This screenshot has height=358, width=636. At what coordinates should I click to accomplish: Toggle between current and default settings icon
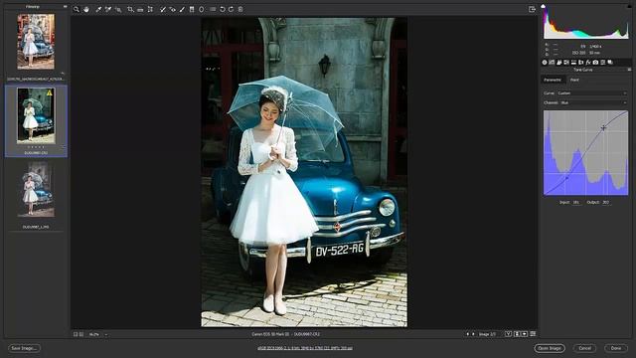tap(533, 334)
